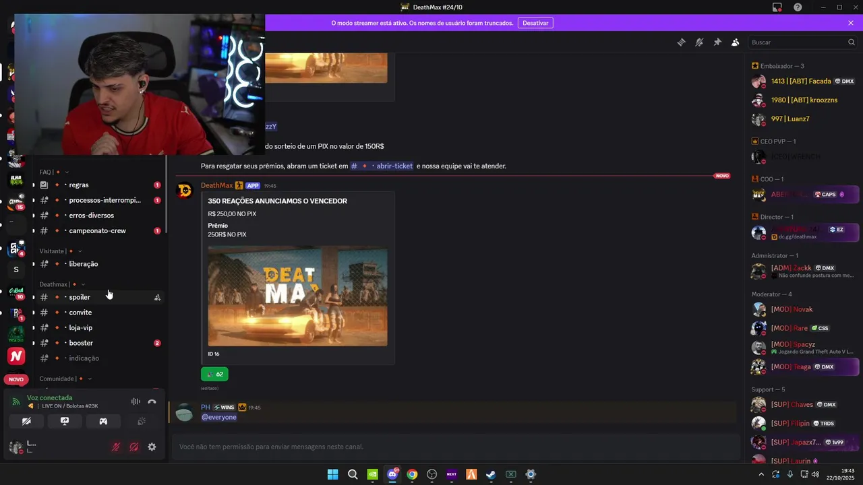863x485 pixels.
Task: Open member [SUP] Filipin profile
Action: pos(806,423)
